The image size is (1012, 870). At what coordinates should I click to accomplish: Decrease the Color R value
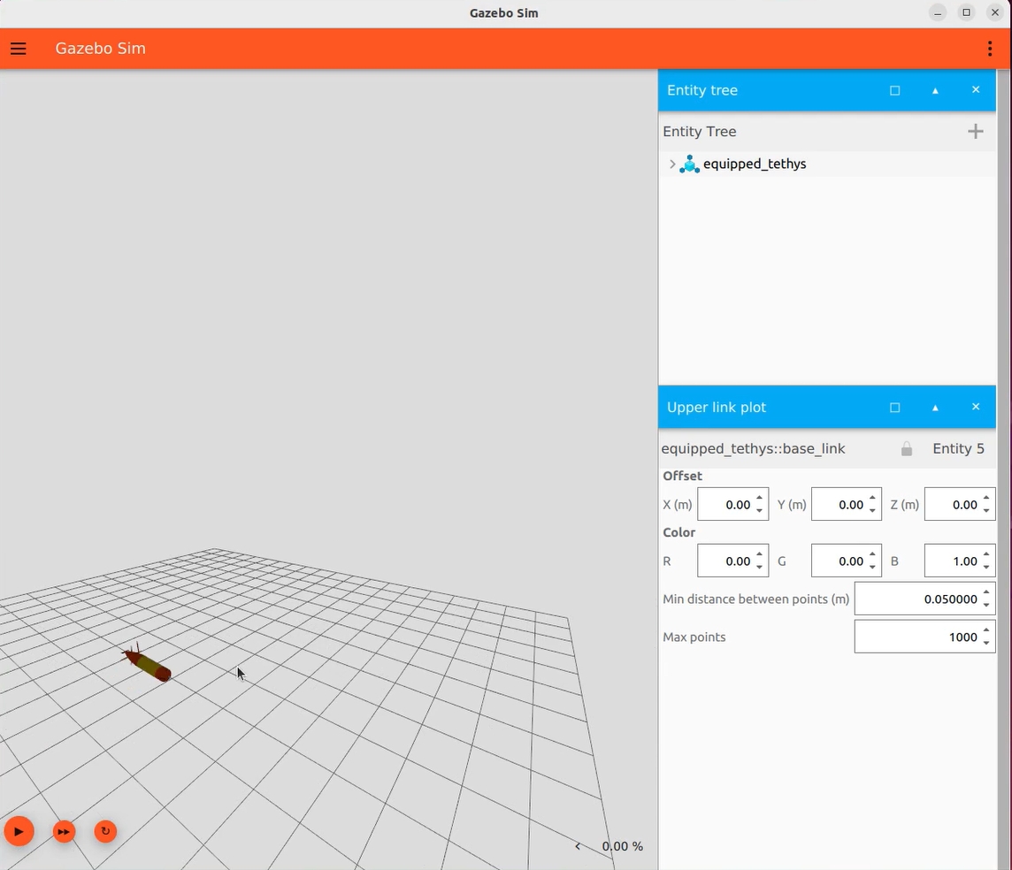pos(760,568)
